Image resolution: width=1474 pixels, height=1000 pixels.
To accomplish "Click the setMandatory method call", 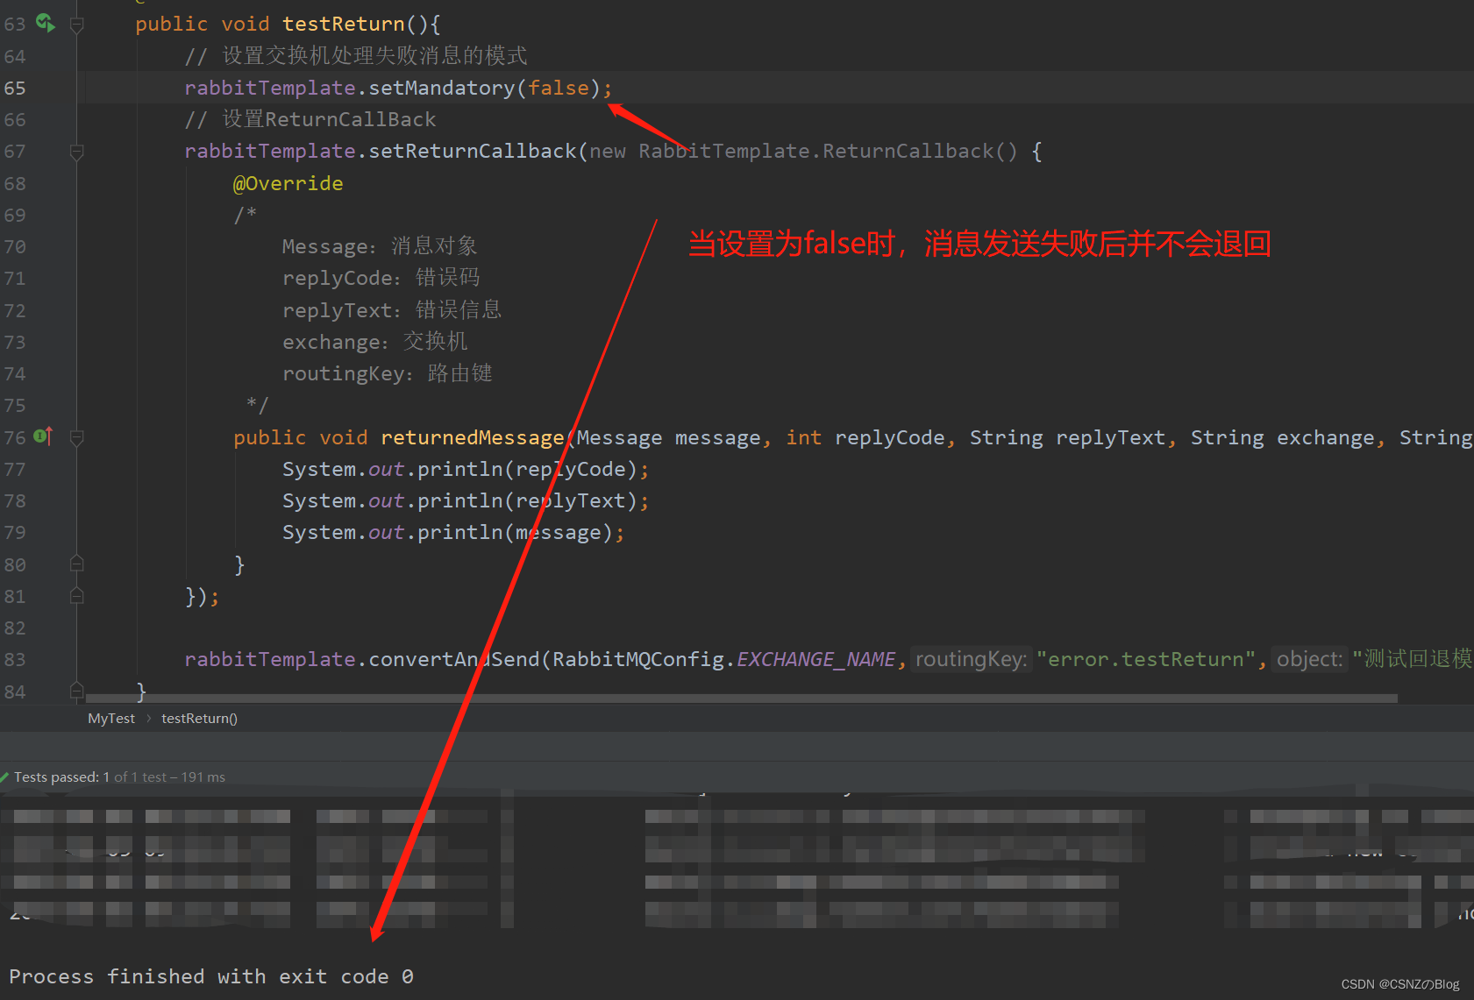I will click(x=441, y=88).
